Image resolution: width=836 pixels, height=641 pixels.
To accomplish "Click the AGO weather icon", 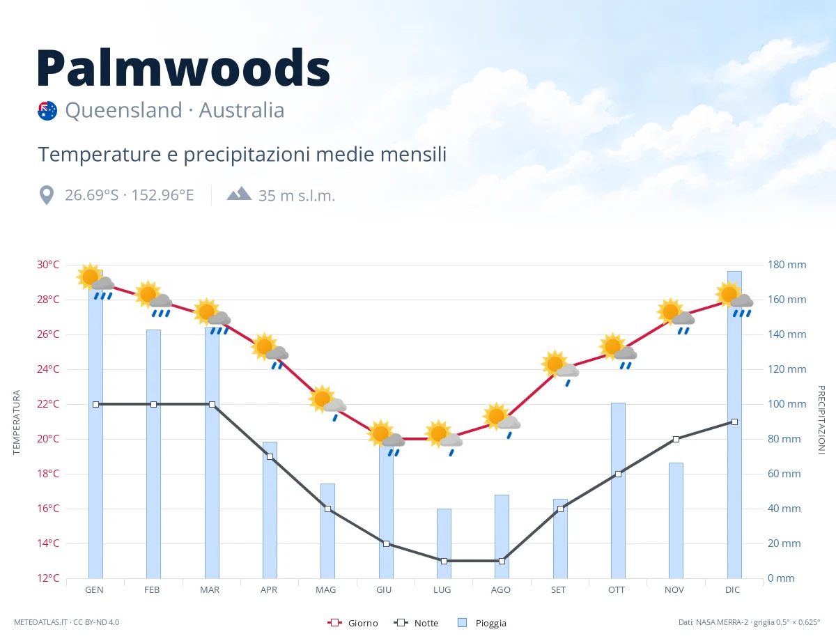I will [502, 421].
